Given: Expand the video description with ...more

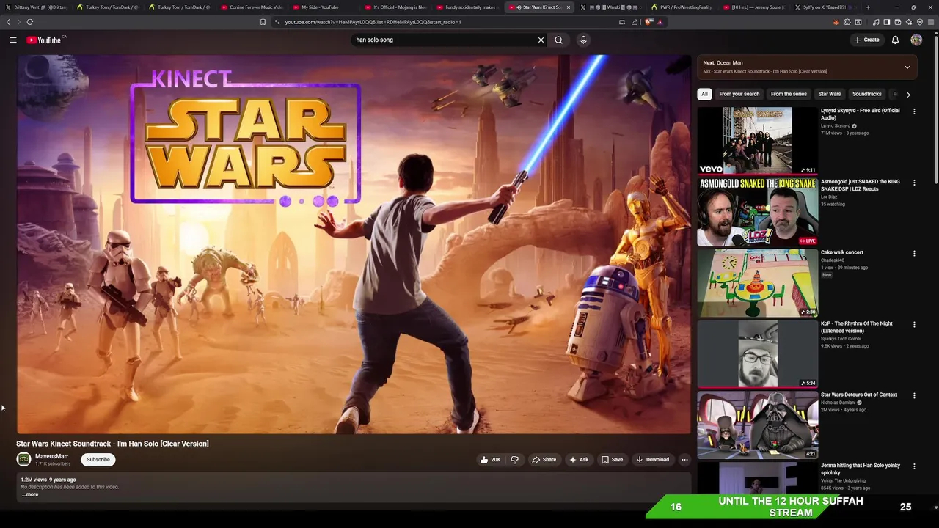Looking at the screenshot, I should (x=30, y=494).
